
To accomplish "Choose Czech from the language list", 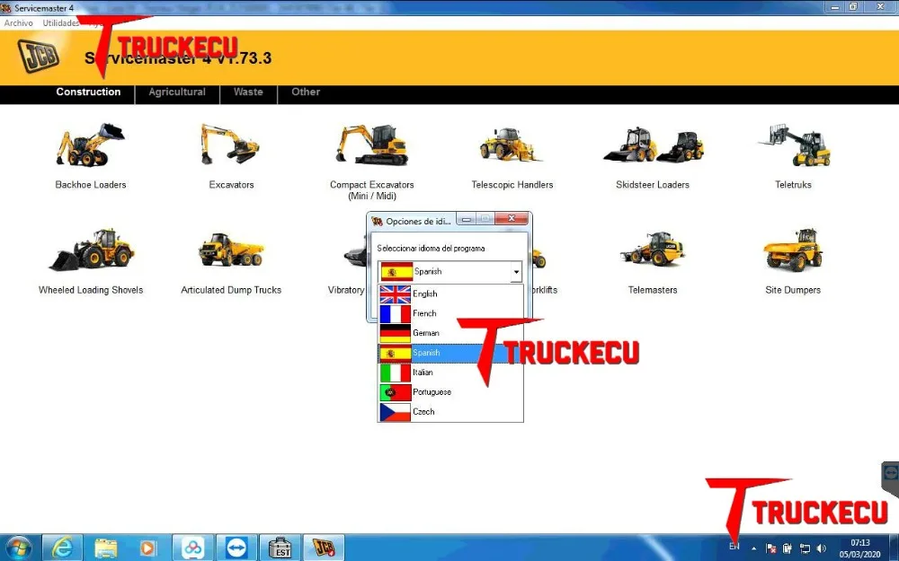I will [x=450, y=412].
